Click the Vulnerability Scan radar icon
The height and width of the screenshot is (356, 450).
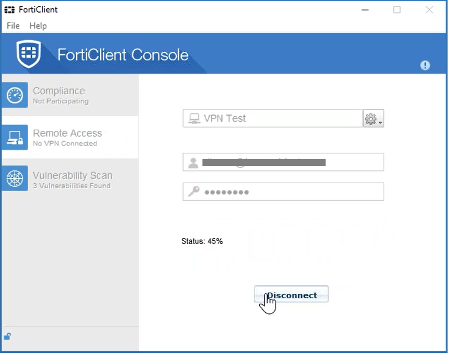tap(15, 179)
